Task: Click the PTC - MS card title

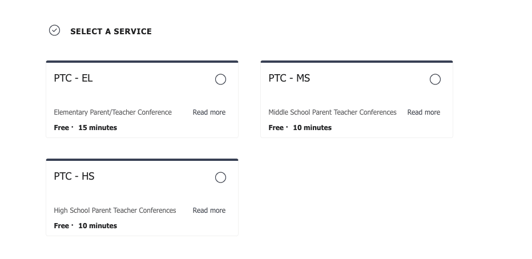Action: 289,78
